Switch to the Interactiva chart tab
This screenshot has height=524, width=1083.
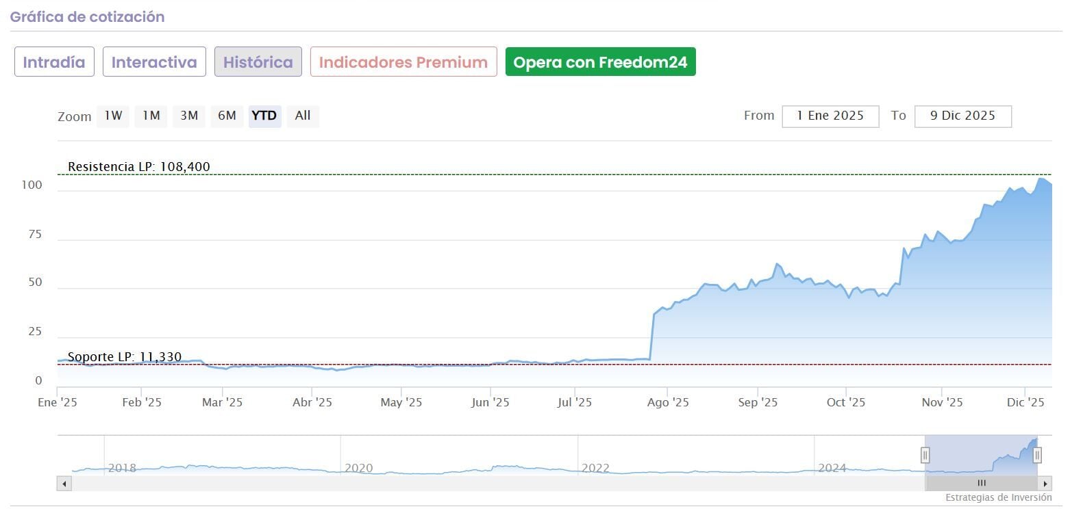click(154, 62)
